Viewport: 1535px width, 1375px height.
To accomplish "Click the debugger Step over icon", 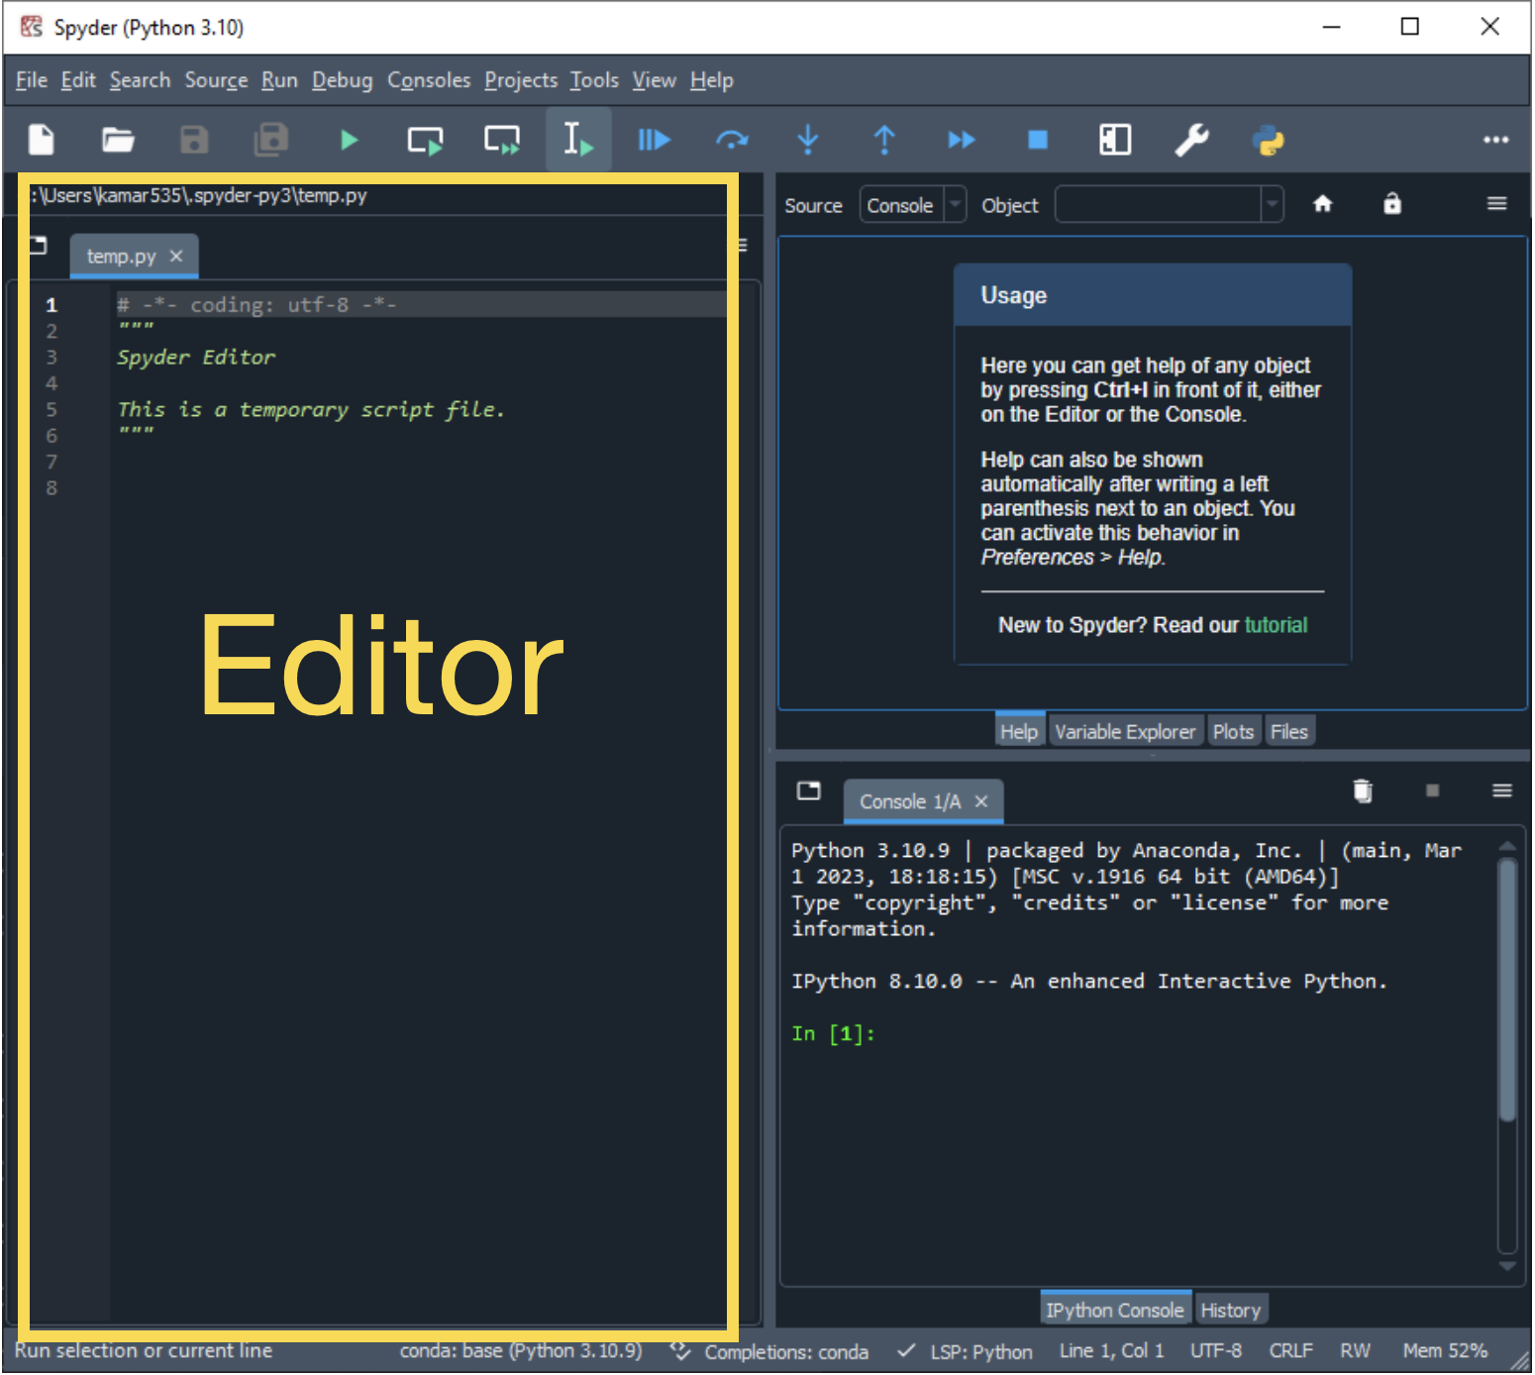I will 732,140.
